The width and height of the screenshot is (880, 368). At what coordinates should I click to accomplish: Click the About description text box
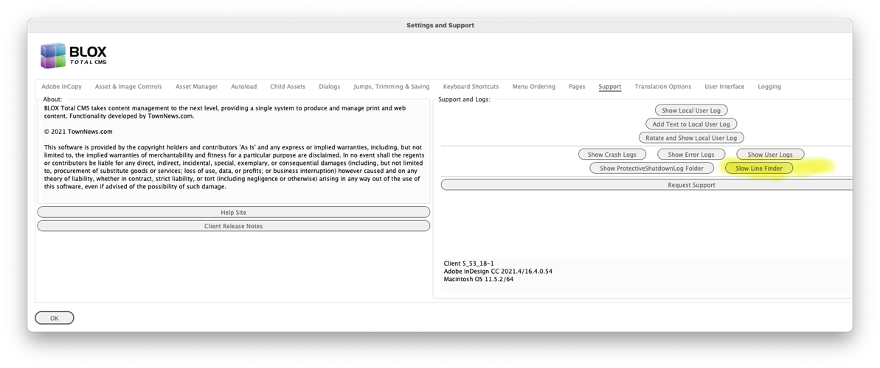[x=234, y=152]
